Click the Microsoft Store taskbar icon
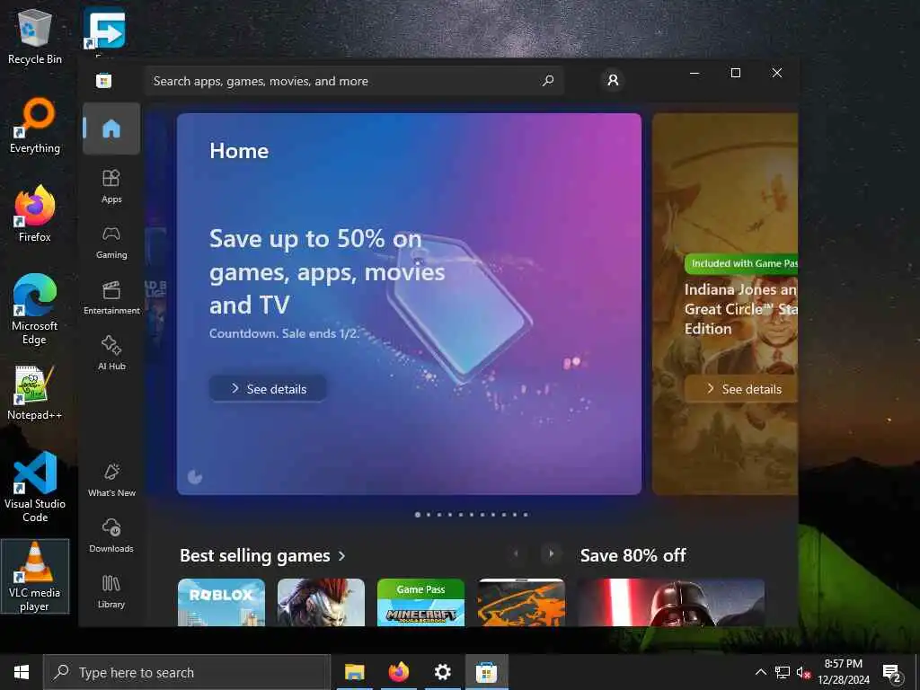The height and width of the screenshot is (690, 920). [486, 672]
